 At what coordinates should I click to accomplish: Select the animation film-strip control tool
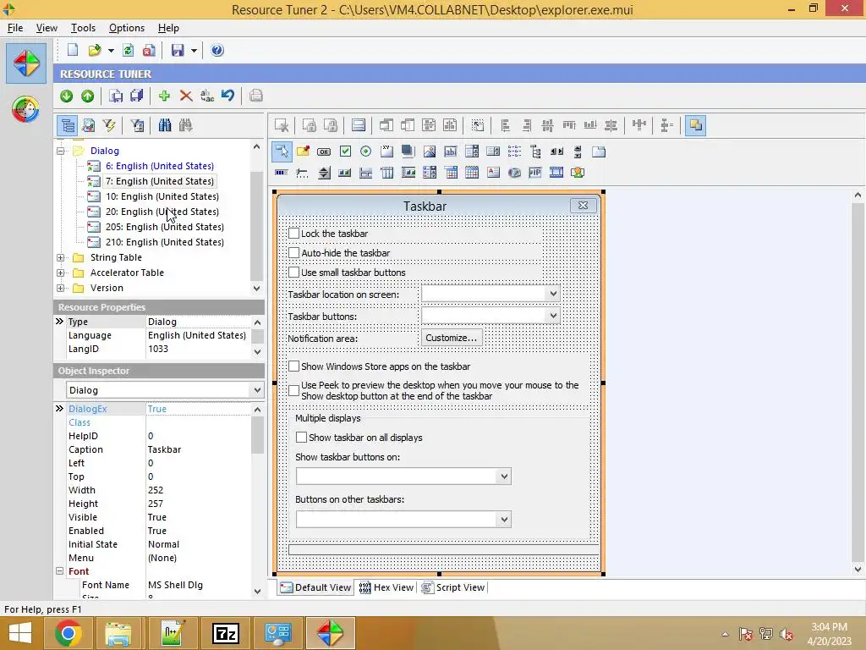pos(556,173)
